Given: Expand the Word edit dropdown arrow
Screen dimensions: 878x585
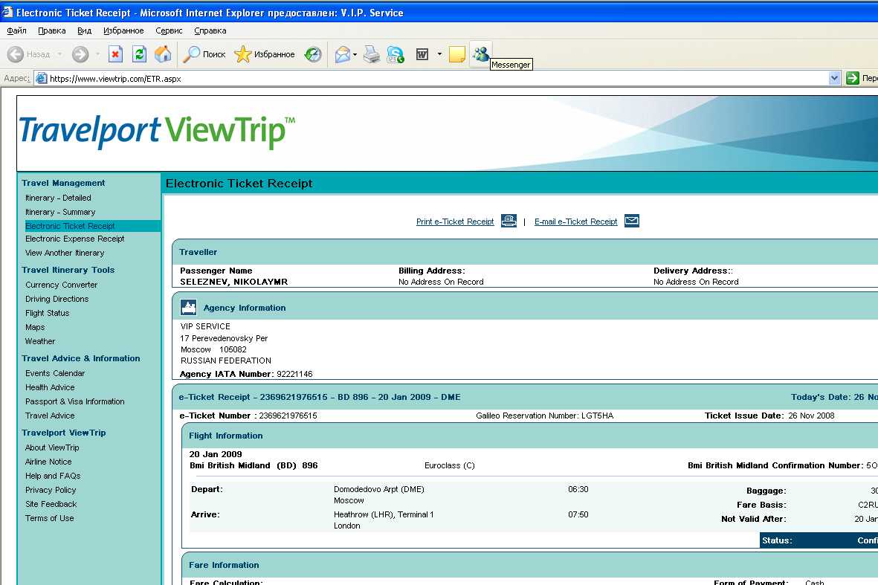Looking at the screenshot, I should pyautogui.click(x=439, y=54).
